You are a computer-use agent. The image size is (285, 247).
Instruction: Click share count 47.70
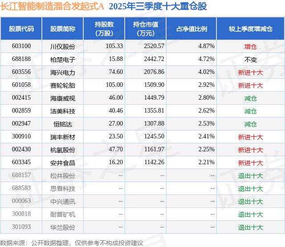pos(116,149)
